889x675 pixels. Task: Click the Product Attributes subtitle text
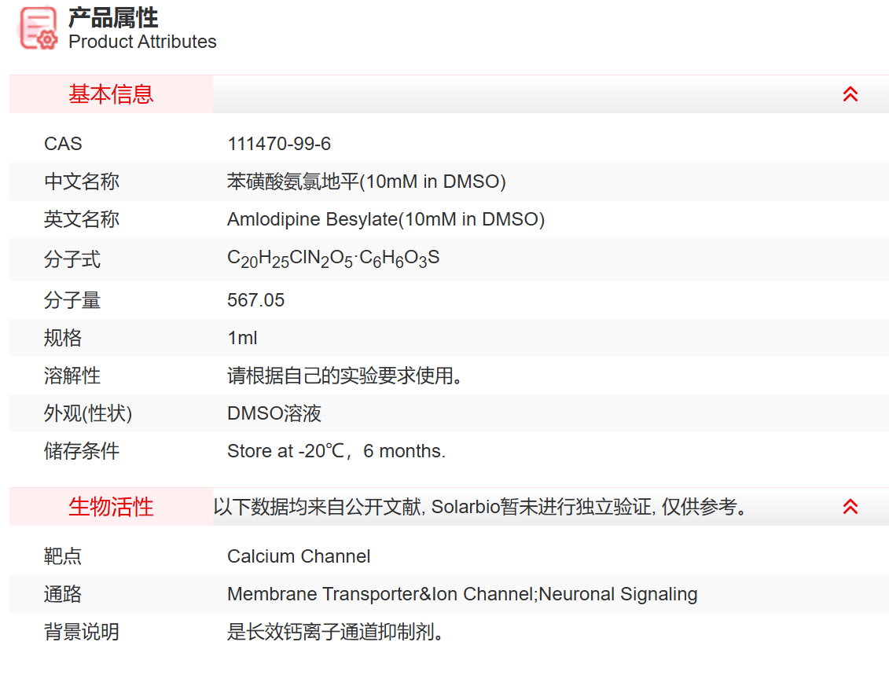(x=141, y=42)
